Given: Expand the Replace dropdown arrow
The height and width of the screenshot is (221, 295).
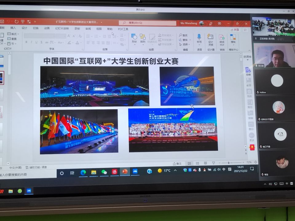Looking at the screenshot, I should pyautogui.click(x=190, y=40).
